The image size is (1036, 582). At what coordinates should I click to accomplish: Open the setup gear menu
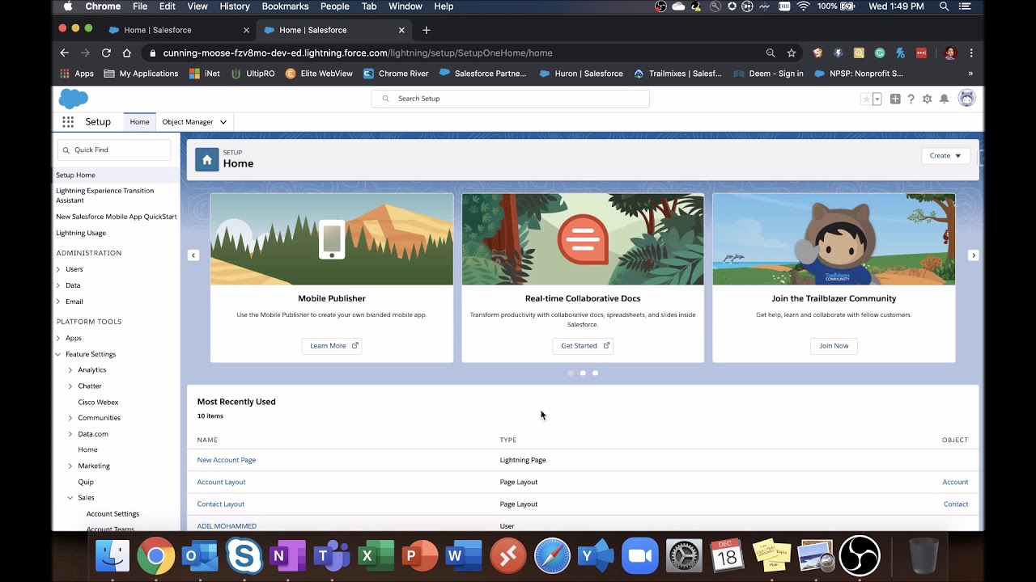point(927,99)
